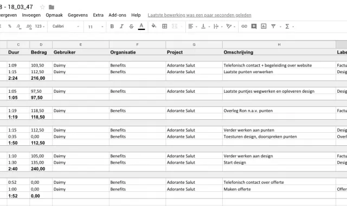Select cell with amount 103,50
Screen dimensions: 347x206
41,65
